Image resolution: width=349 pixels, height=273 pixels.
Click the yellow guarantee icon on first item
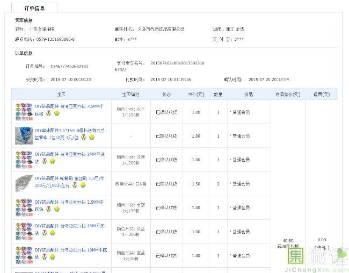pyautogui.click(x=56, y=114)
